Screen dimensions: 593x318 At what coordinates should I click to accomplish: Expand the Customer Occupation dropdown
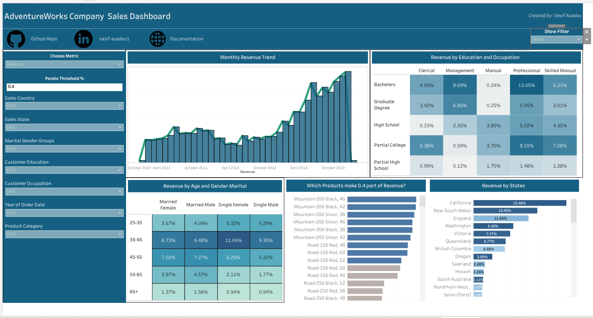(64, 191)
